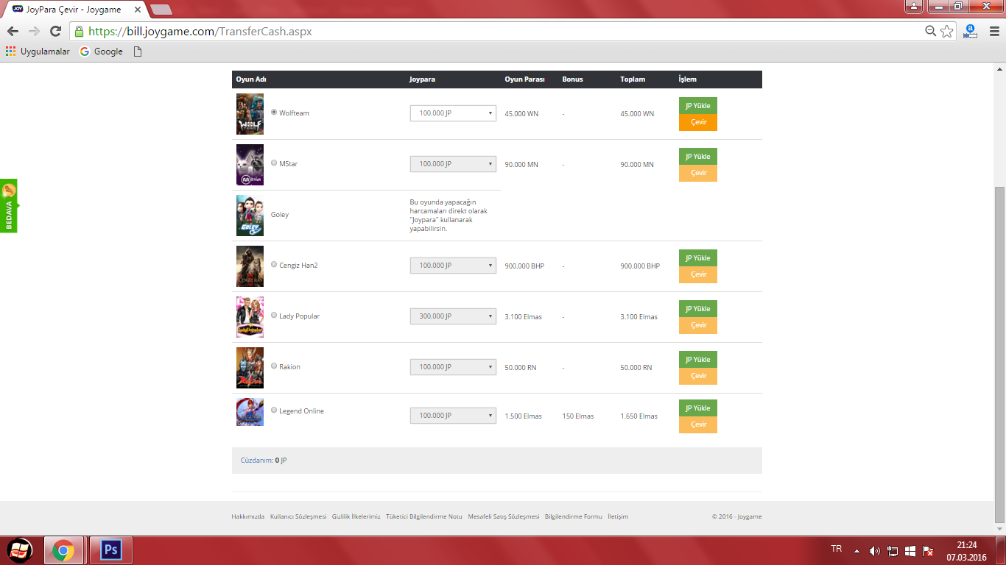Show hidden system tray icons
1006x565 pixels.
[x=856, y=551]
